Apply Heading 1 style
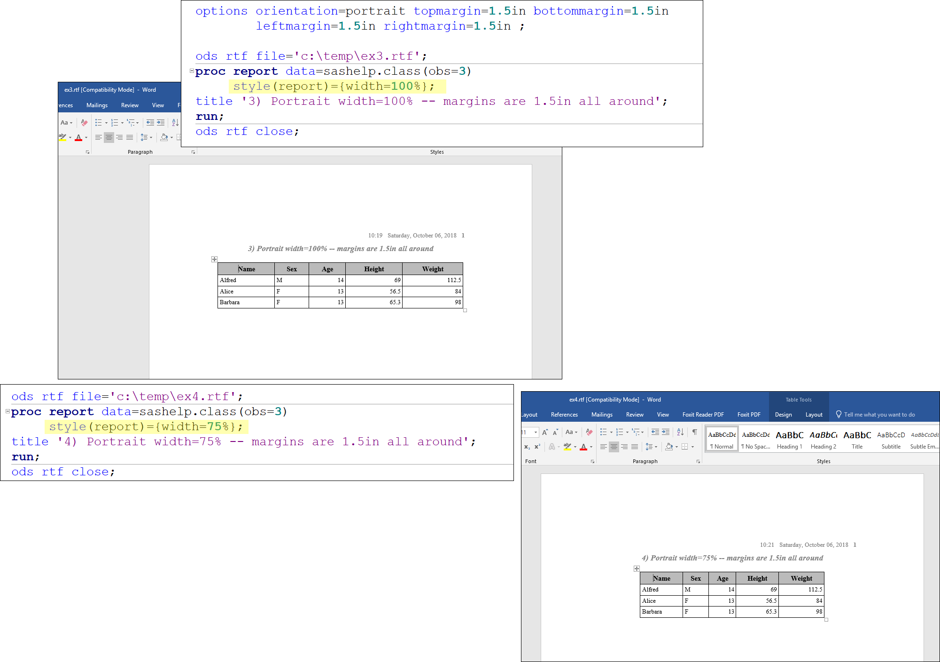Image resolution: width=940 pixels, height=662 pixels. coord(790,439)
